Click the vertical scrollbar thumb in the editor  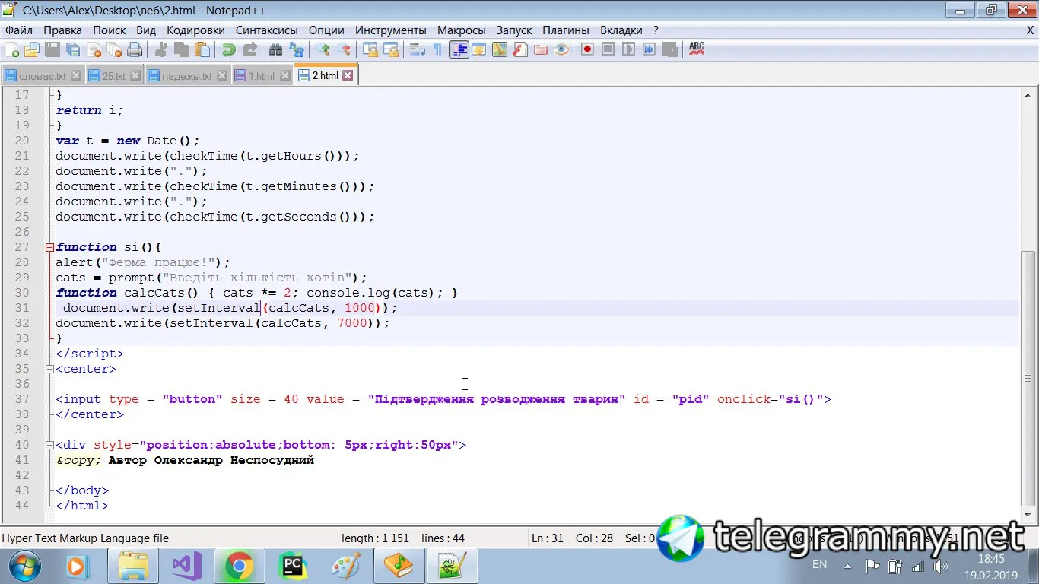pyautogui.click(x=1028, y=379)
